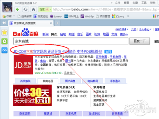The width and height of the screenshot is (159, 119).
Task: Select the 手机通讯 tab
Action: tap(115, 81)
